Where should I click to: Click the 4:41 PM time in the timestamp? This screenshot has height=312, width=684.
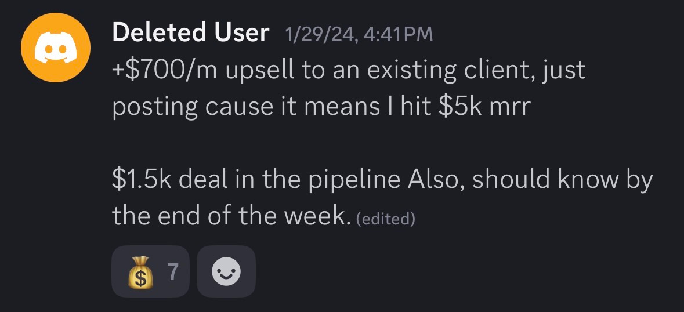(x=398, y=34)
